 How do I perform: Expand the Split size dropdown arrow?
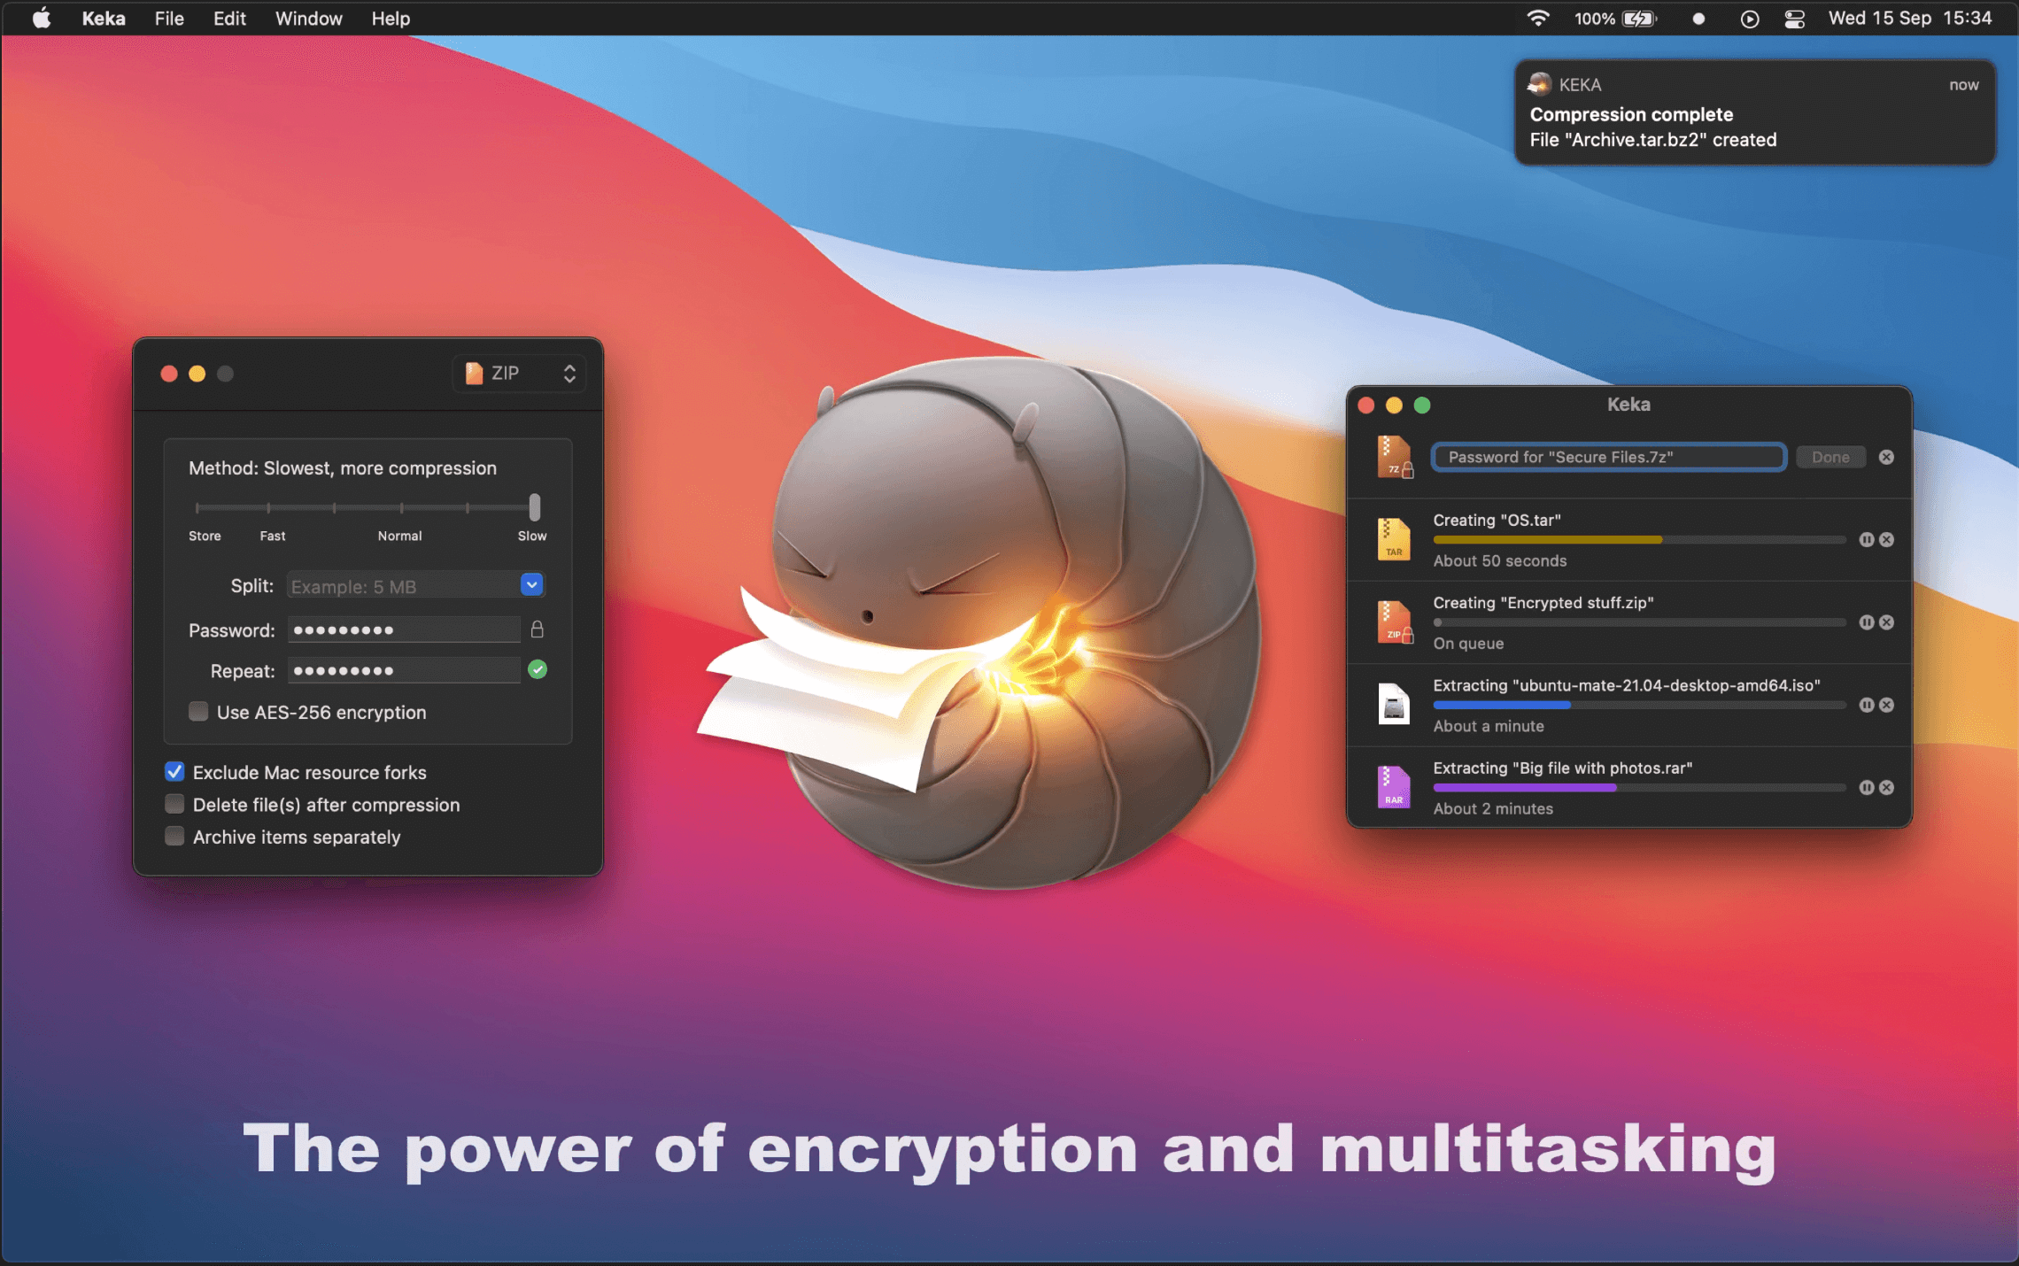[531, 584]
